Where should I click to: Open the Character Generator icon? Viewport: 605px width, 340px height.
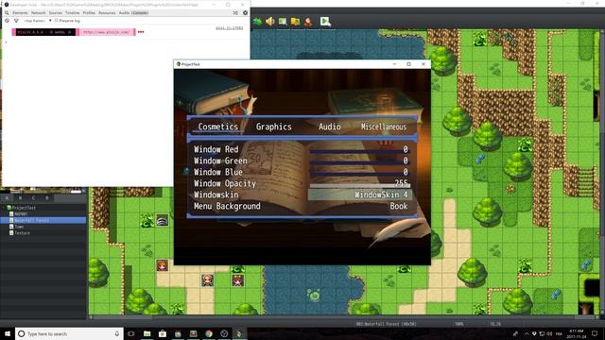point(308,22)
